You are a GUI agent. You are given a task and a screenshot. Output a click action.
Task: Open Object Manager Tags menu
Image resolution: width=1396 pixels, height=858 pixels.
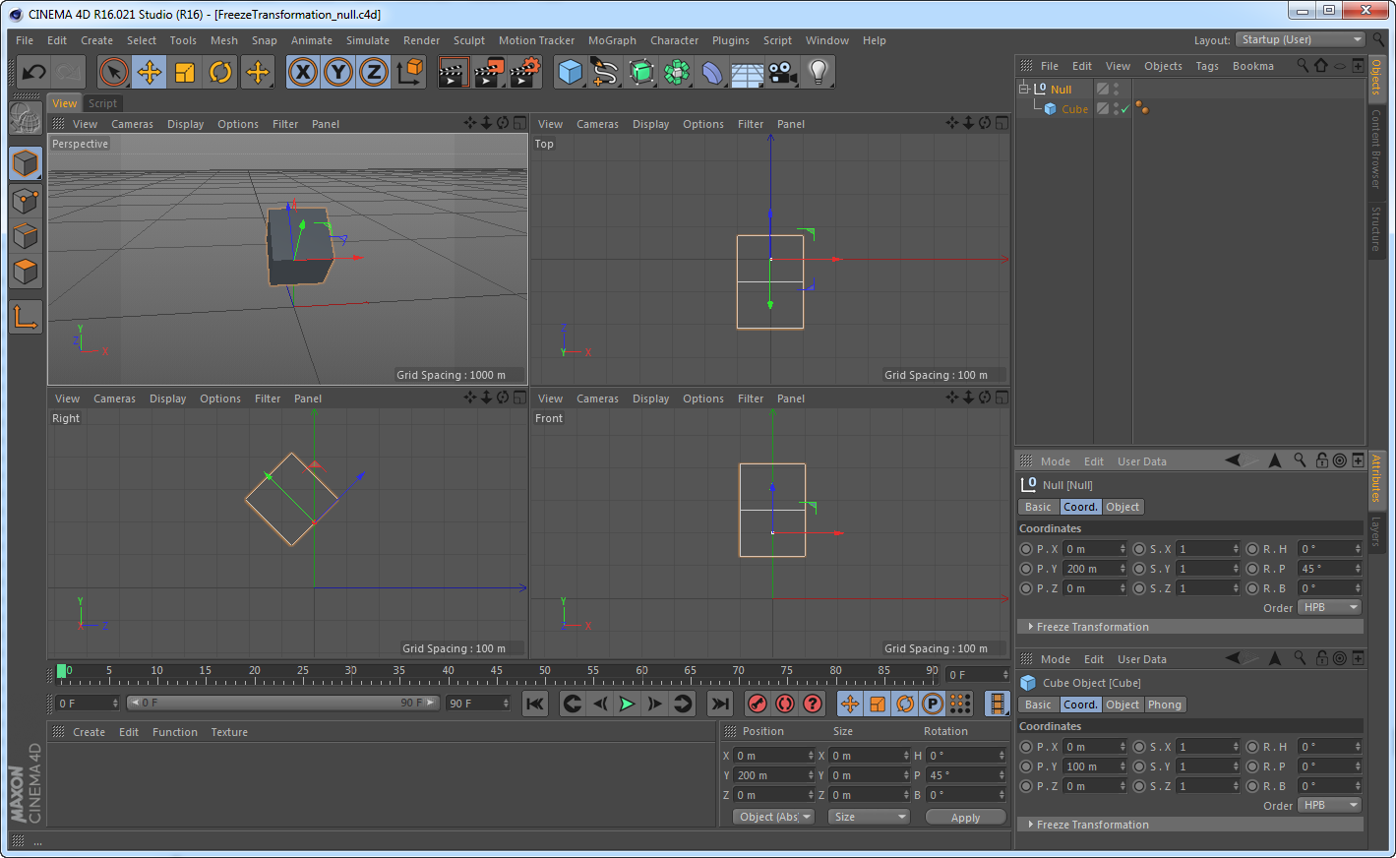pyautogui.click(x=1207, y=66)
